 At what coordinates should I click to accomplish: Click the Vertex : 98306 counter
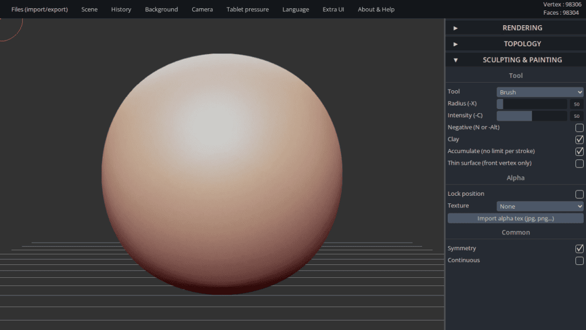(562, 5)
